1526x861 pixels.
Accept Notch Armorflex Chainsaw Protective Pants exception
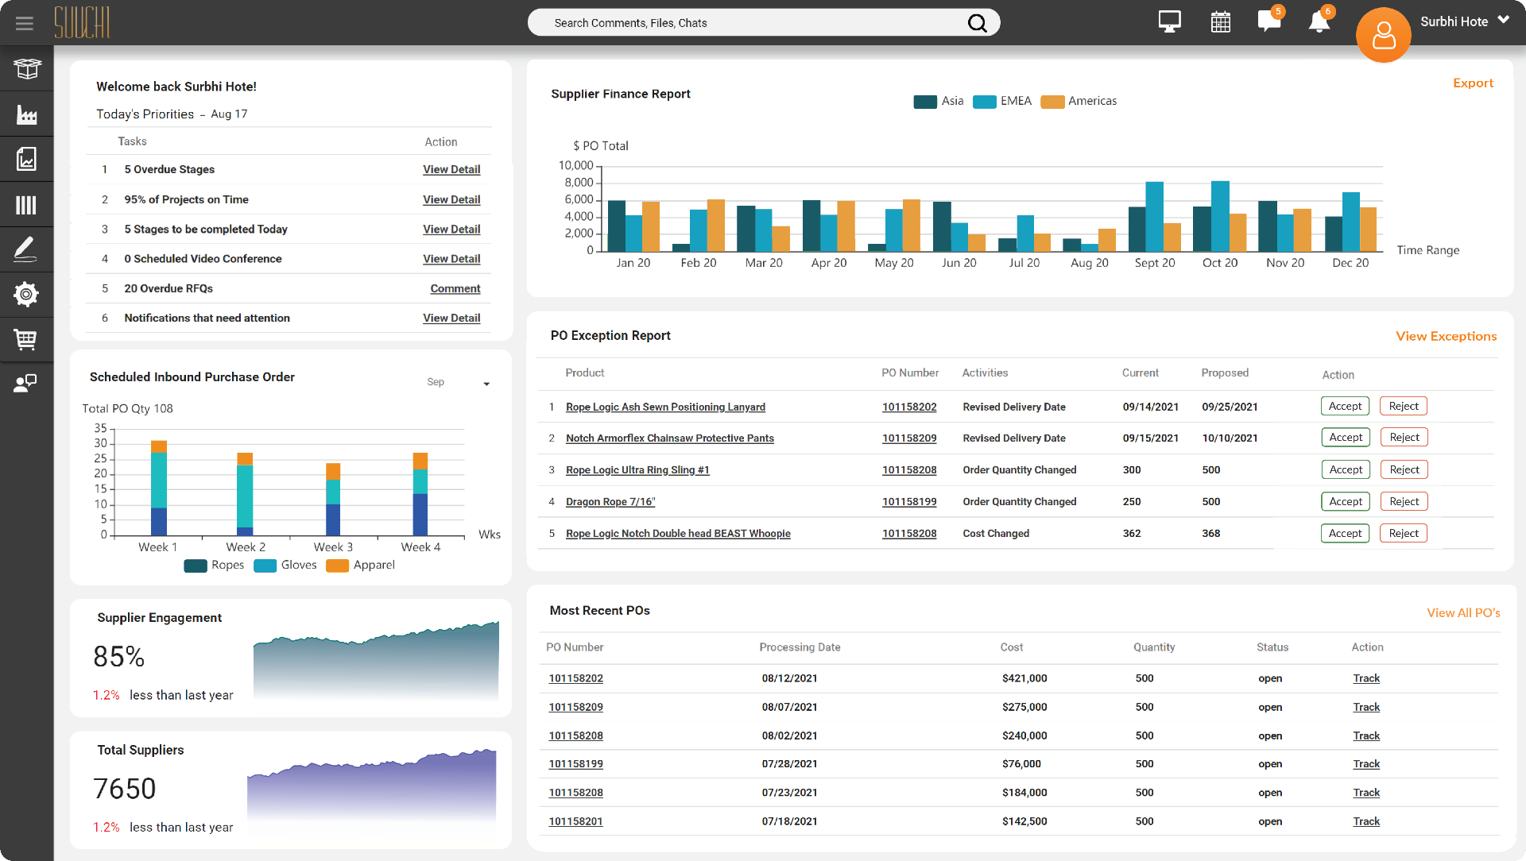point(1346,438)
